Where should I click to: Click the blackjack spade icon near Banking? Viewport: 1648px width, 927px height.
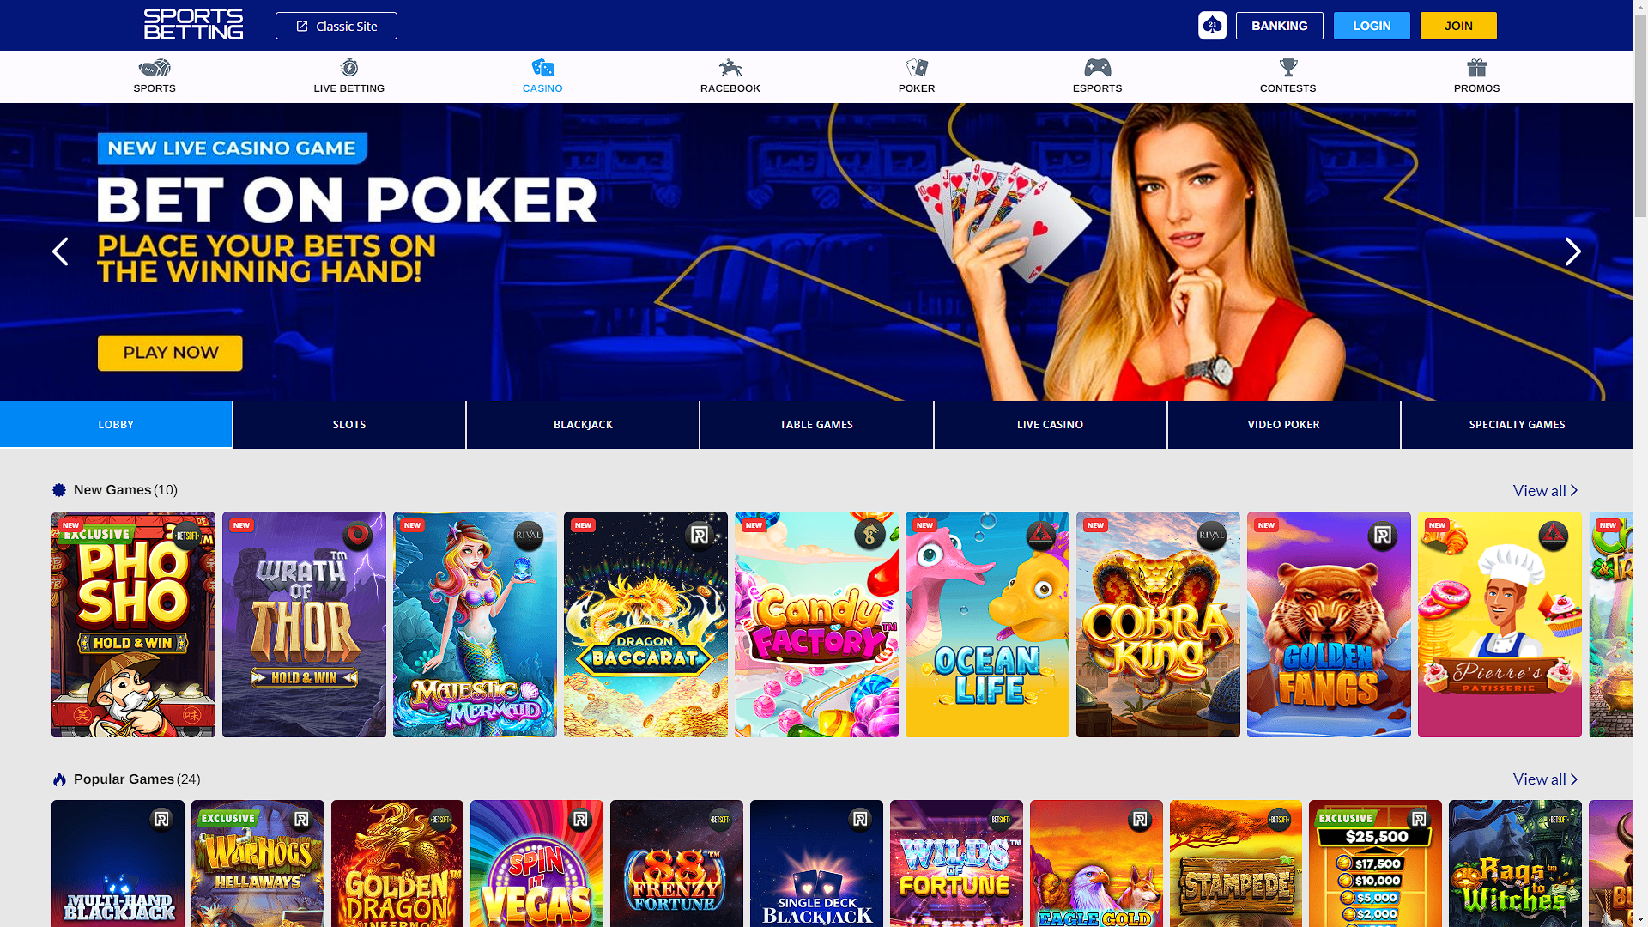[x=1212, y=26]
